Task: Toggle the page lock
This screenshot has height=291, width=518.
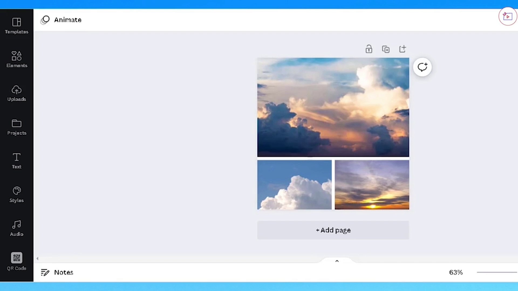Action: [x=369, y=49]
